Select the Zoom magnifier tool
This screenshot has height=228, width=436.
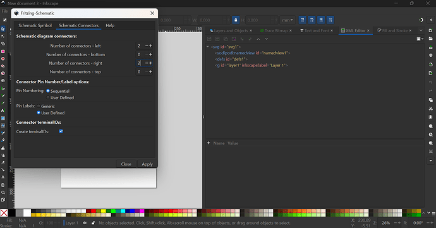[3, 193]
